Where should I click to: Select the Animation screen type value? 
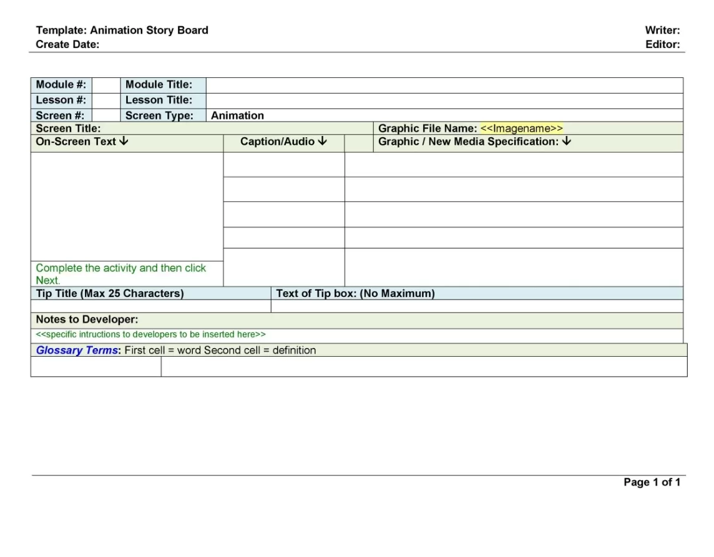(237, 115)
